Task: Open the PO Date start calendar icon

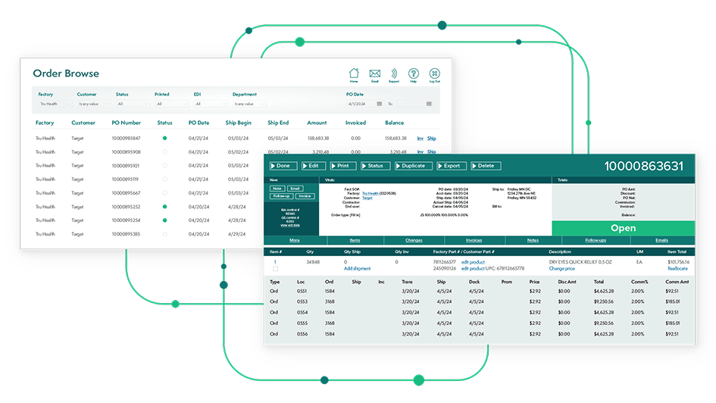Action: [381, 104]
